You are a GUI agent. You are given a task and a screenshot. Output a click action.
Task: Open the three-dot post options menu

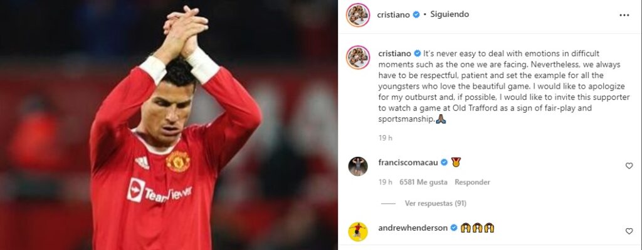coord(624,15)
